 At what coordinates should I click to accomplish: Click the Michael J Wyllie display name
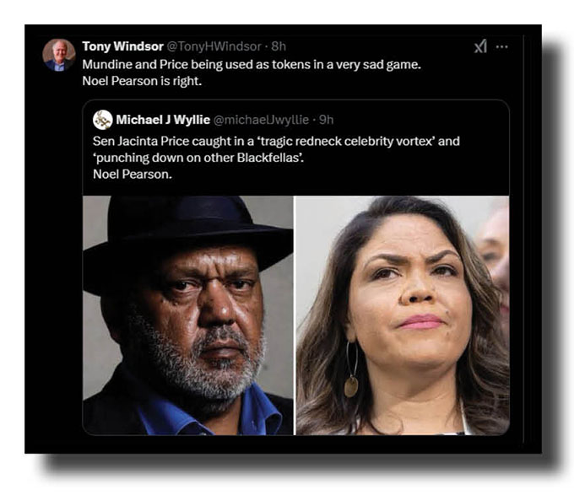(163, 120)
